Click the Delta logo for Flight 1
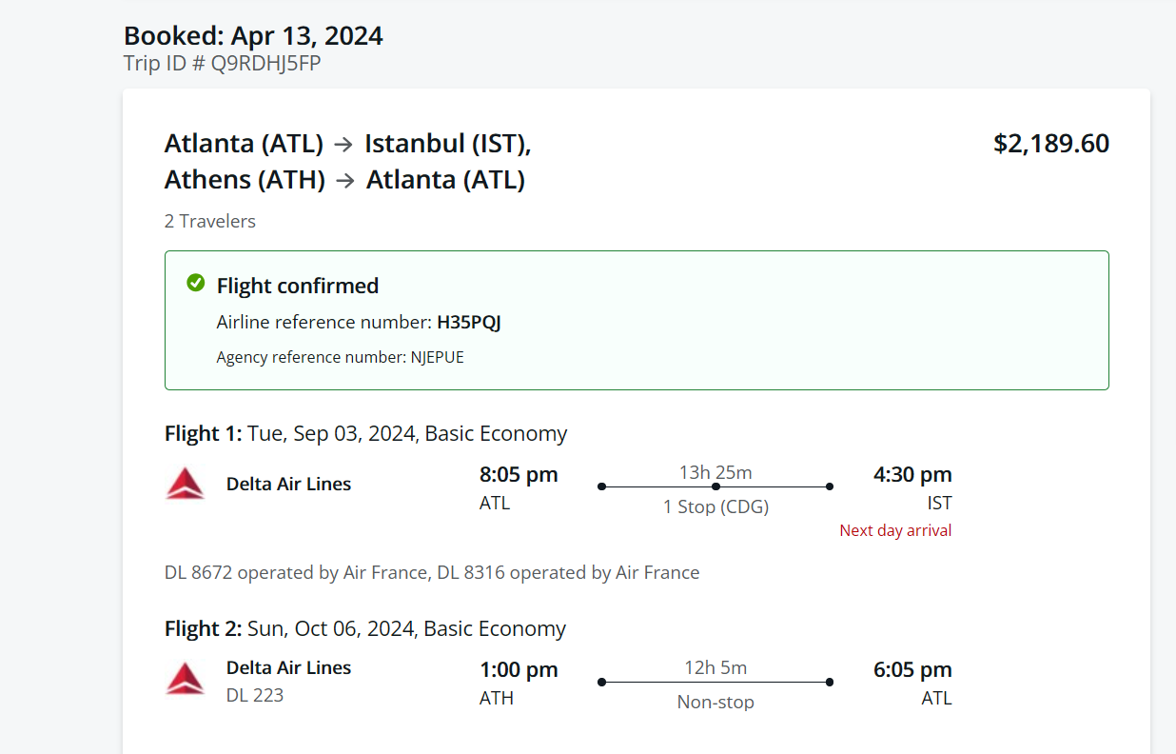Image resolution: width=1176 pixels, height=754 pixels. [x=185, y=484]
